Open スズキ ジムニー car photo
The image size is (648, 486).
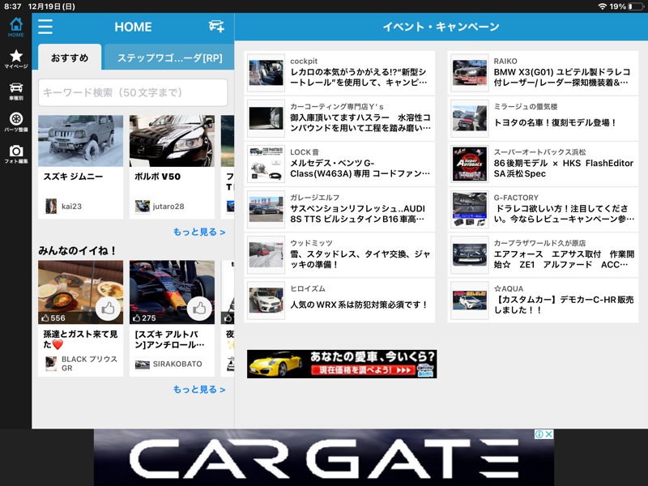pyautogui.click(x=80, y=141)
